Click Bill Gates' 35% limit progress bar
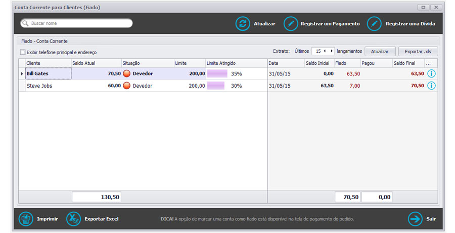455x233 pixels. (217, 73)
